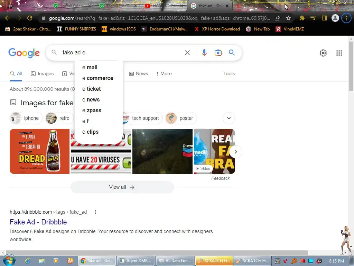
Task: Click the 'View all' images button
Action: 122,187
